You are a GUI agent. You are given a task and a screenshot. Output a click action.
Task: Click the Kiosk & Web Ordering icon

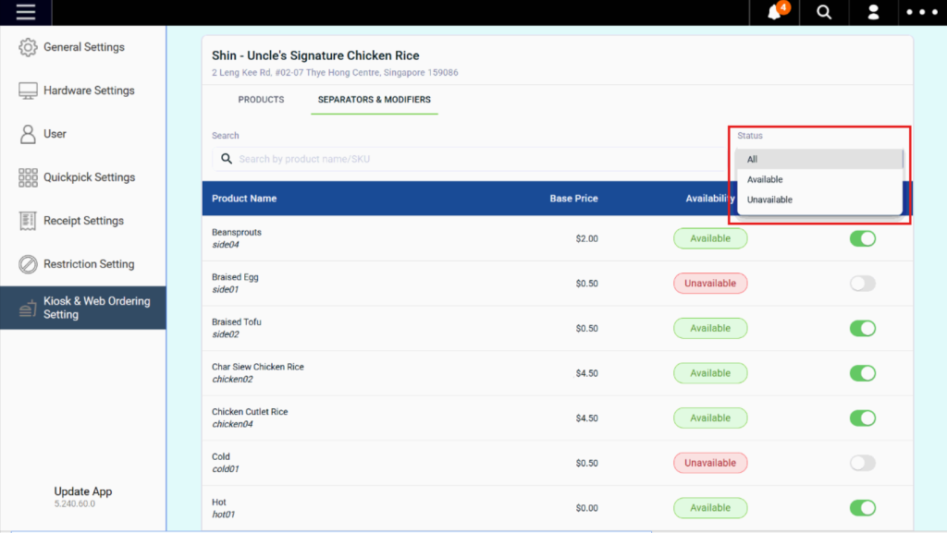coord(28,309)
